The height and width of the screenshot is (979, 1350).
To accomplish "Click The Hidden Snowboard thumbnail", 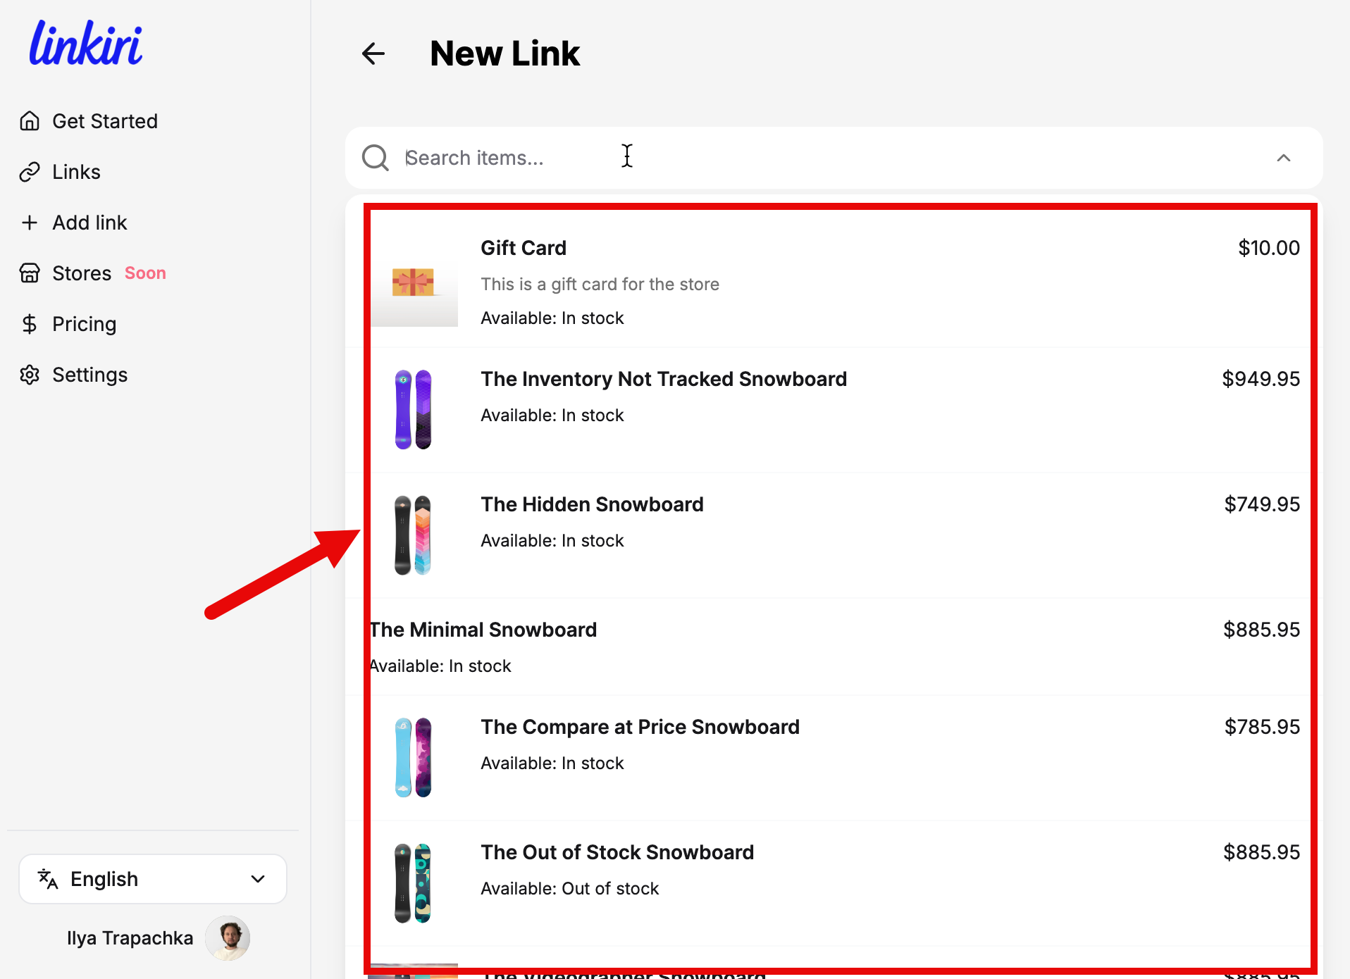I will tap(414, 535).
